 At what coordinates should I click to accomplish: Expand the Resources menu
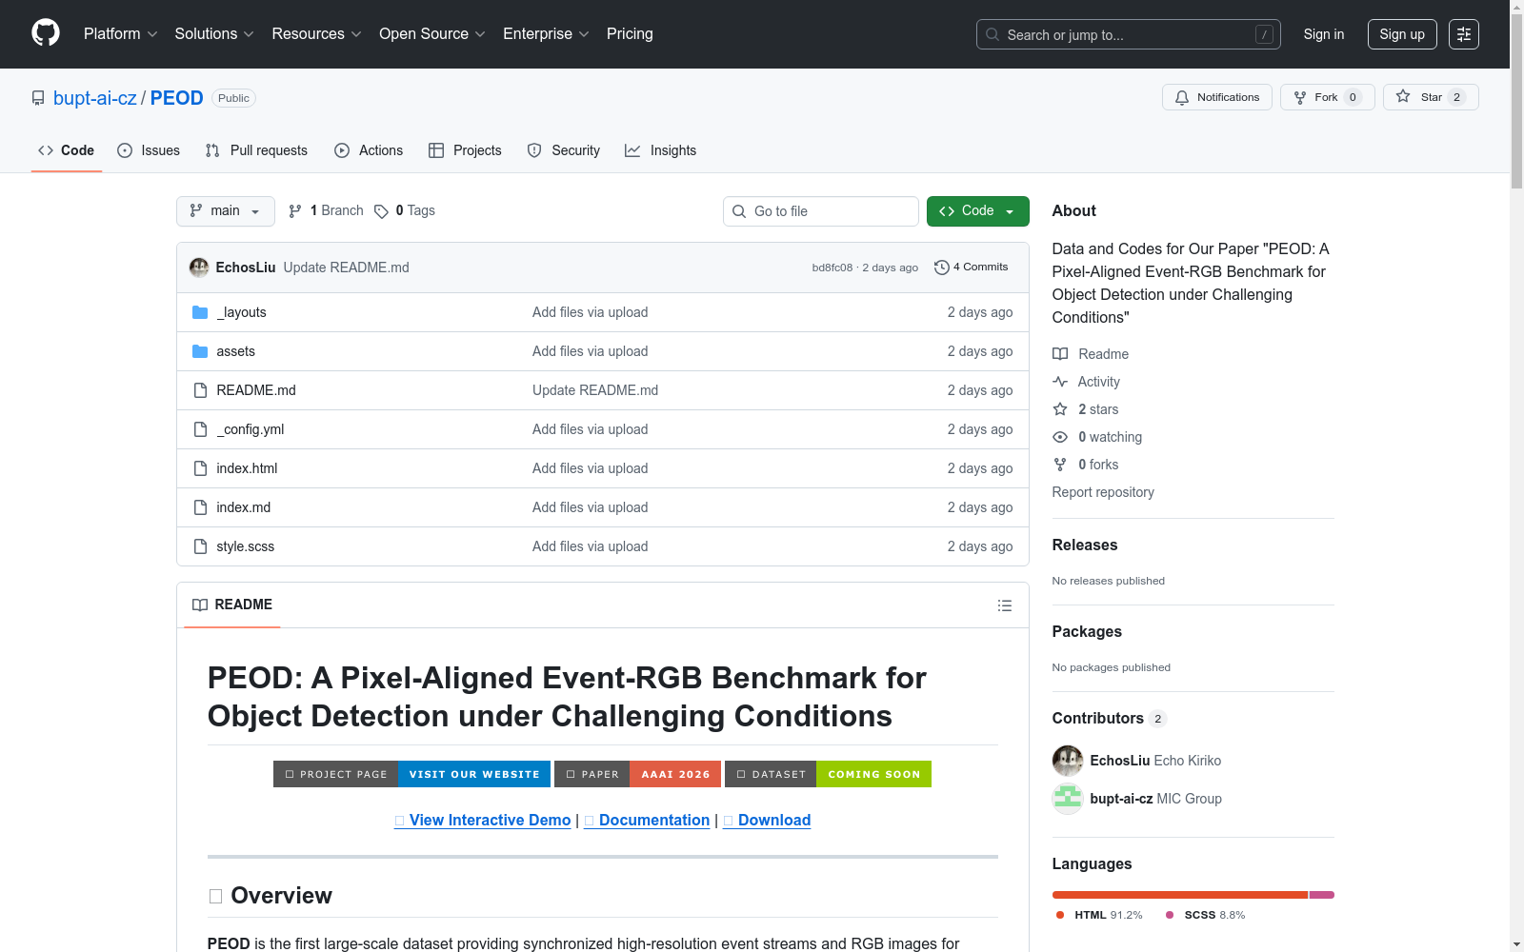point(316,34)
